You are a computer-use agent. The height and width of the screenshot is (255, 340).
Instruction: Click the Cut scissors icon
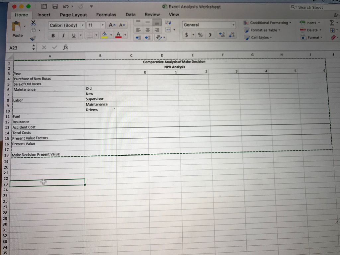point(33,23)
